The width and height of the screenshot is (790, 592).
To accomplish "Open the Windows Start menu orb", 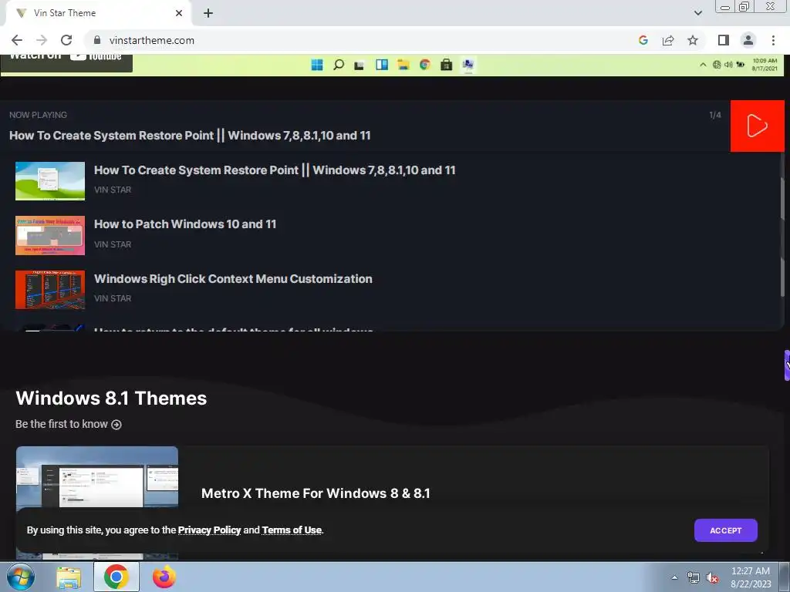I will click(21, 577).
